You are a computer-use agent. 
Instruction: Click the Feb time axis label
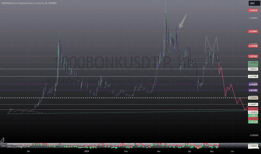coord(126,151)
